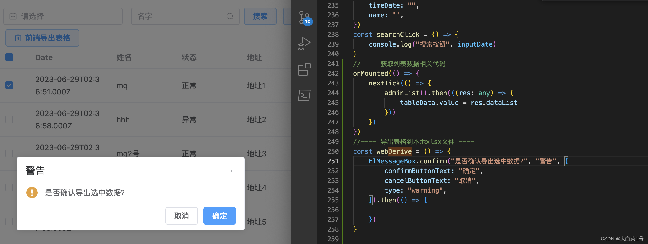This screenshot has height=244, width=648.
Task: Click the 状态 column header
Action: point(189,57)
